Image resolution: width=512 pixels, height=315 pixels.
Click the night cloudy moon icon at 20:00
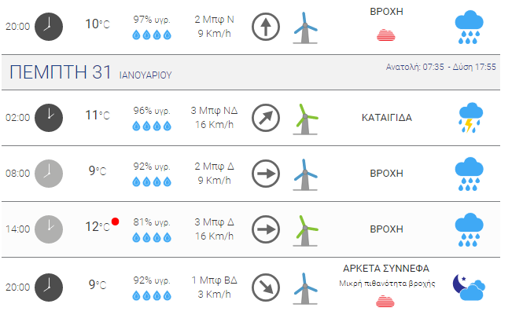tap(469, 288)
